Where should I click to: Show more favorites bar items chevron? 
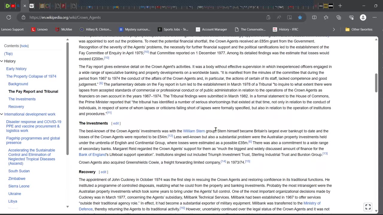pos(334,29)
